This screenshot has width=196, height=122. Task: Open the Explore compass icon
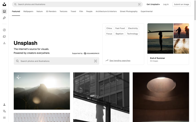(x=4, y=30)
